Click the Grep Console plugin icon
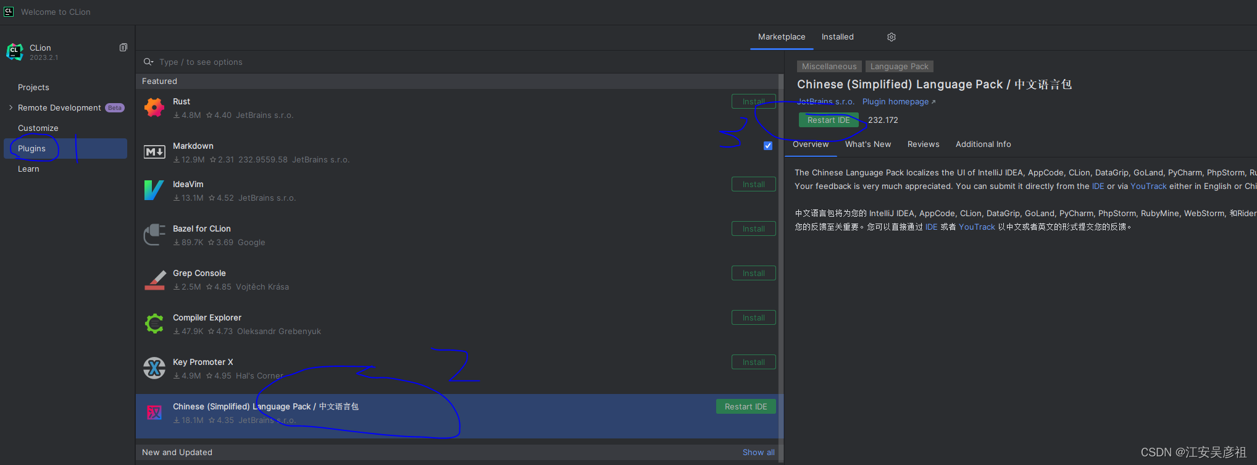The height and width of the screenshot is (465, 1257). tap(154, 280)
